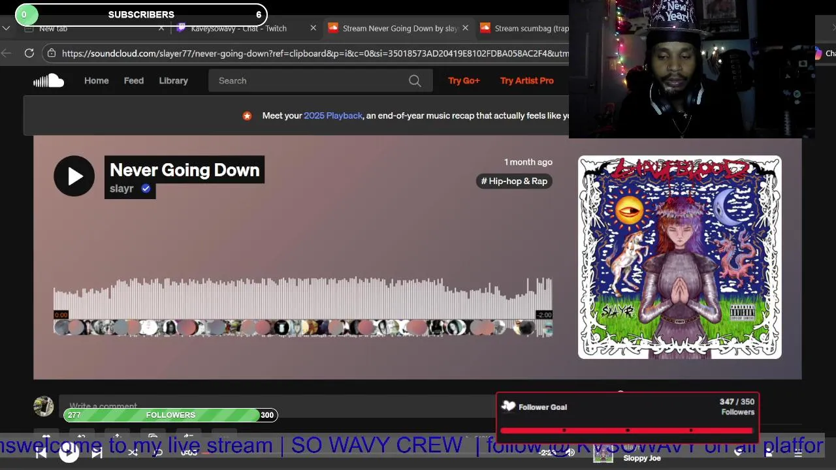Seek within the track waveform
The width and height of the screenshot is (836, 470).
pyautogui.click(x=302, y=299)
